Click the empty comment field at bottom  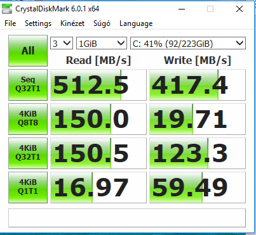tap(127, 218)
